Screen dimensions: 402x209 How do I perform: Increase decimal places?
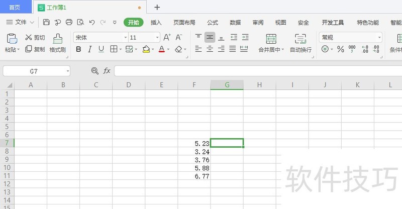pos(365,49)
